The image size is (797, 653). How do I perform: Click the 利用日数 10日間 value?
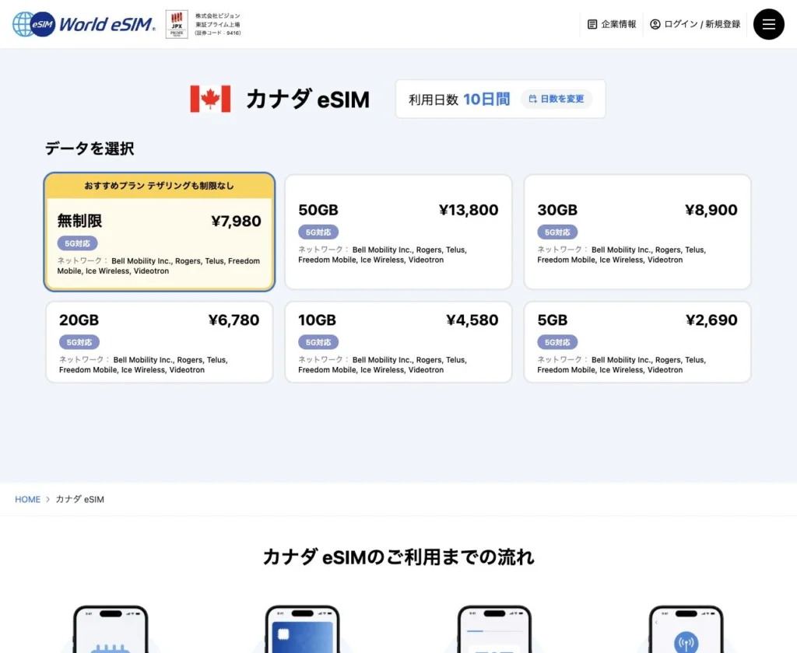486,99
